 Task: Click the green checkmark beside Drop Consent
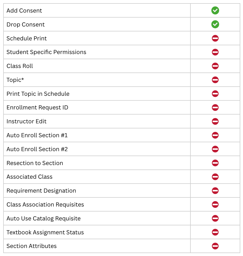215,24
